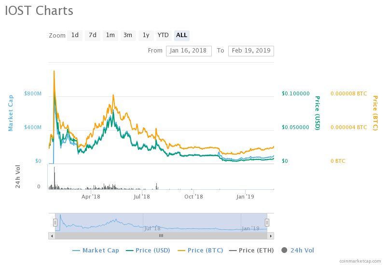The height and width of the screenshot is (265, 386).
Task: Click the 0 BTC axis label
Action: click(338, 161)
